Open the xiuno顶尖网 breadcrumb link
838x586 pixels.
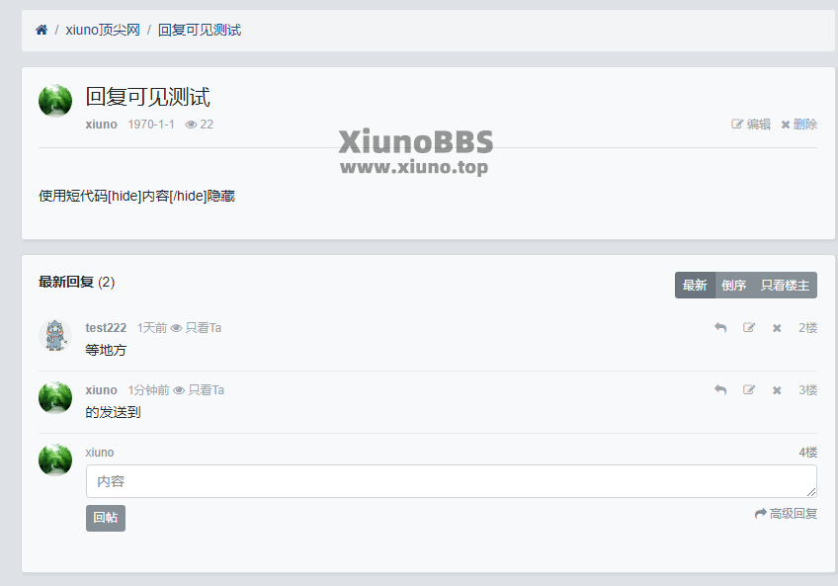coord(103,30)
